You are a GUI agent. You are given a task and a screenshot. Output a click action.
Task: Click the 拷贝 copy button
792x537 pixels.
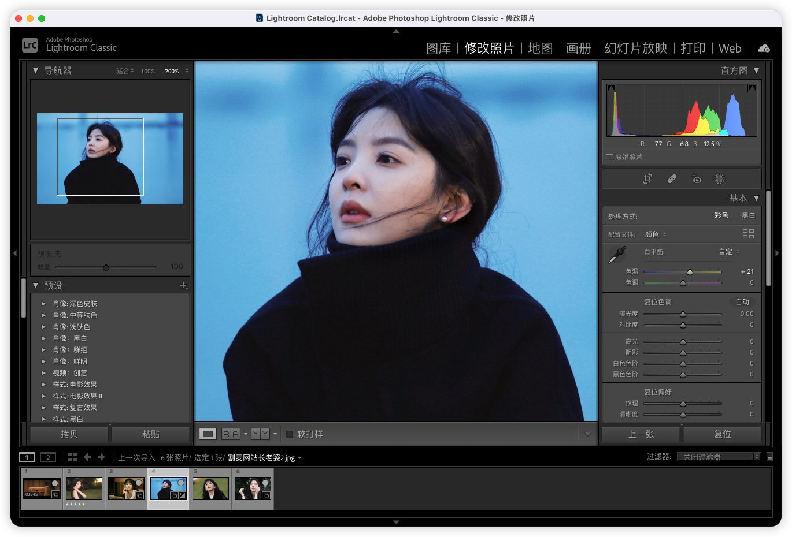pyautogui.click(x=69, y=434)
